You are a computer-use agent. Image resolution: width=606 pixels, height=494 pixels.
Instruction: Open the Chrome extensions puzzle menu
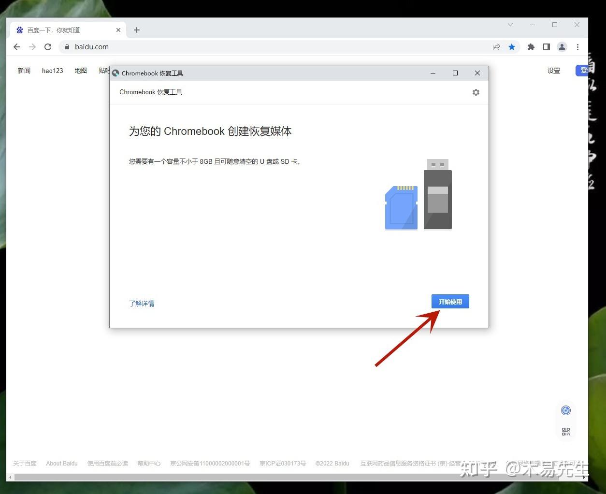click(x=531, y=47)
